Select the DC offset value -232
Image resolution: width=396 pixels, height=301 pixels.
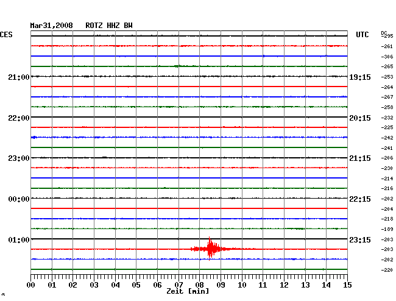(x=387, y=118)
